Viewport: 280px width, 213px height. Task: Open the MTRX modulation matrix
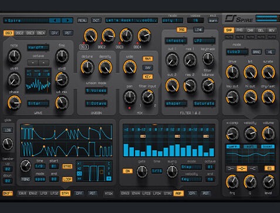(x=109, y=194)
